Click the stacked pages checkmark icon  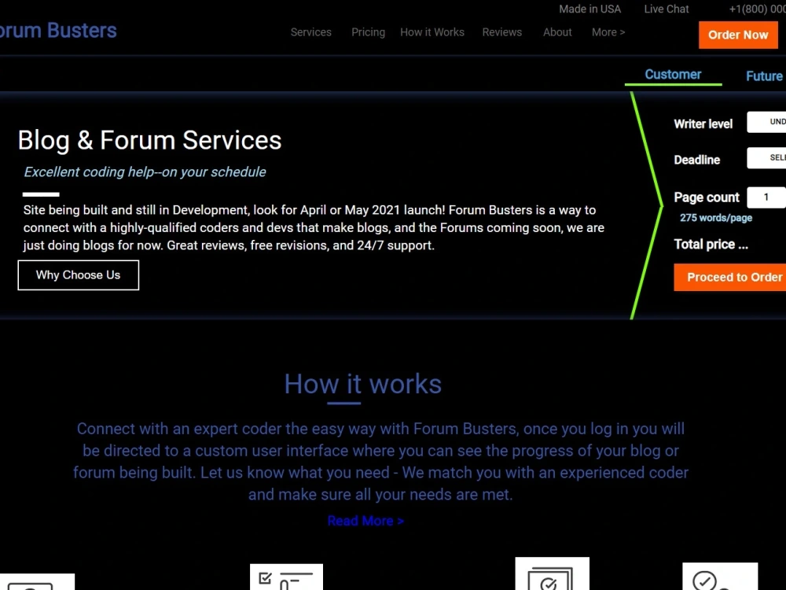pos(552,573)
